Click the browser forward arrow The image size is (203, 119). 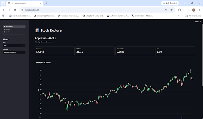[x=9, y=10]
